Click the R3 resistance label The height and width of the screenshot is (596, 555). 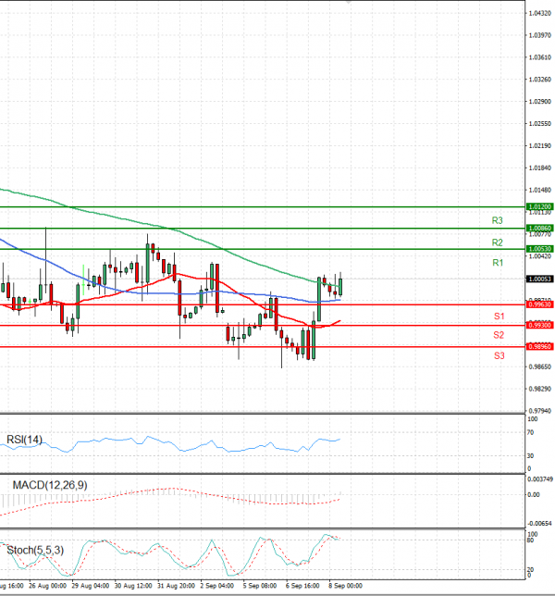click(x=498, y=220)
